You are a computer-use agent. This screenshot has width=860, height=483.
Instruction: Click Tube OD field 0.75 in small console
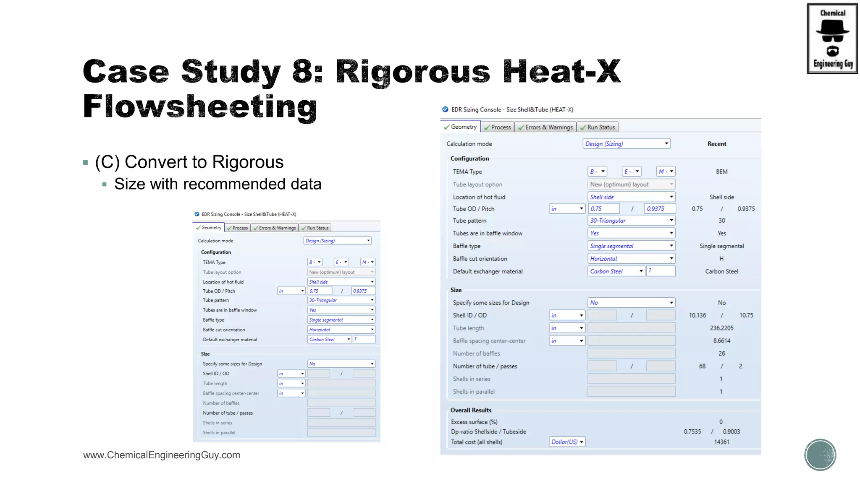[x=320, y=291]
